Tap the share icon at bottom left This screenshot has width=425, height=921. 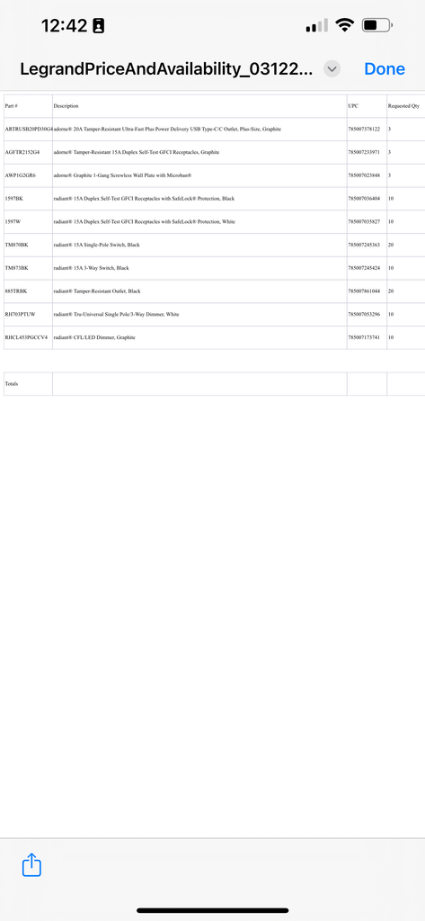(x=31, y=865)
